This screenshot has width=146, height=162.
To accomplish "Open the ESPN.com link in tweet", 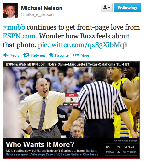I will [19, 36].
